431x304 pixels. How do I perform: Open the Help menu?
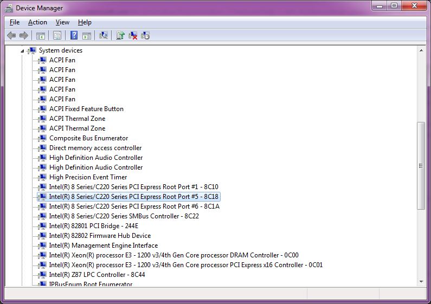point(85,22)
